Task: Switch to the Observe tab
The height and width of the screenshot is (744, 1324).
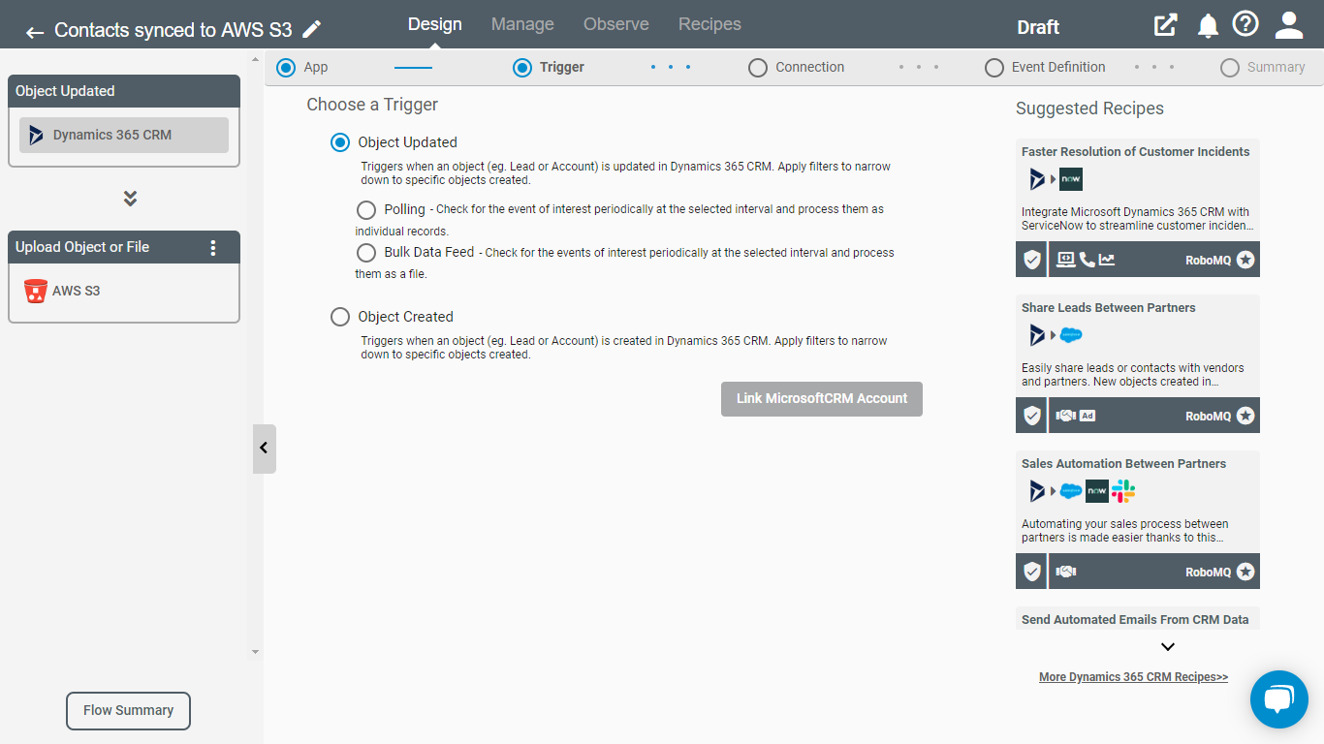Action: 616,24
